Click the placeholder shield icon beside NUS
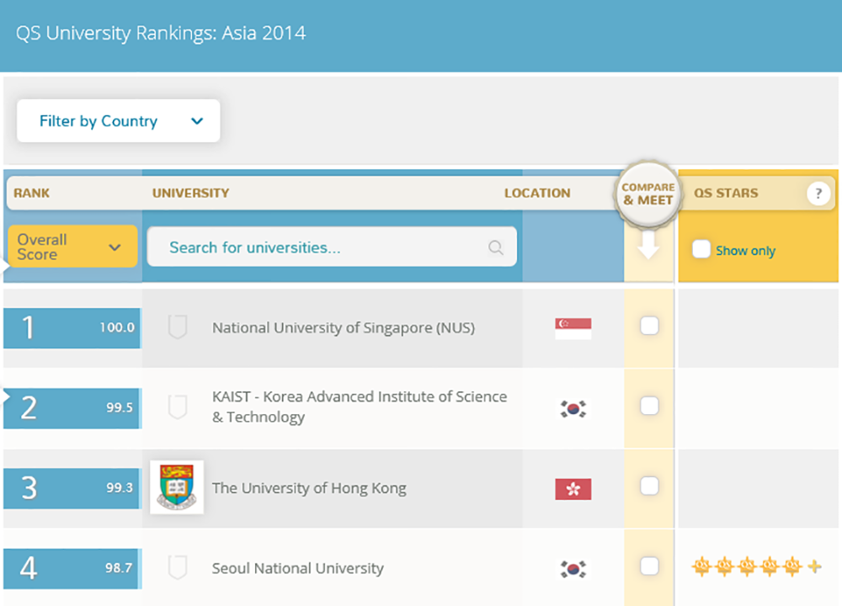 tap(178, 327)
